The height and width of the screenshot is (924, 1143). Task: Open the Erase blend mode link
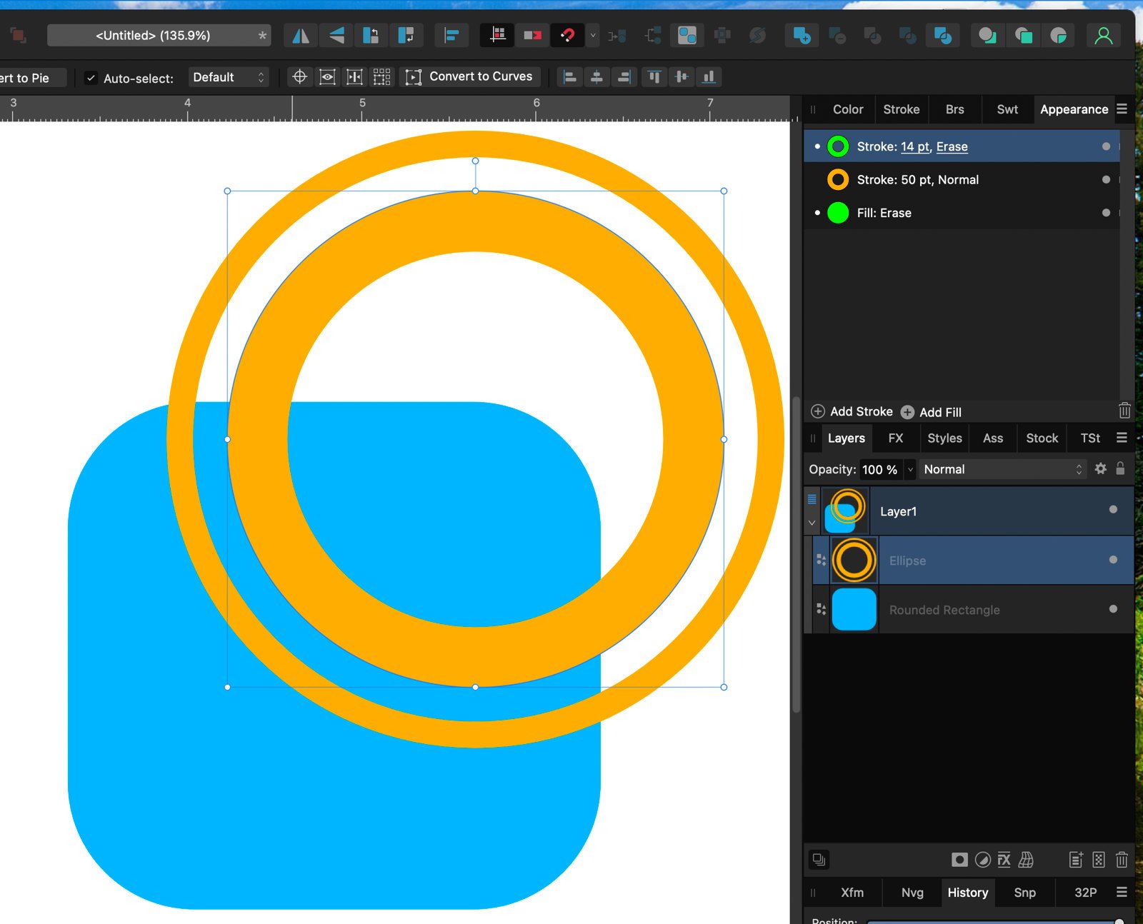coord(952,146)
